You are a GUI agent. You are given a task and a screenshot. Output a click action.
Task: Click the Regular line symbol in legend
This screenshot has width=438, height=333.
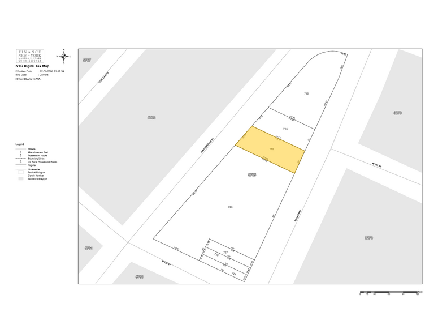(x=20, y=165)
